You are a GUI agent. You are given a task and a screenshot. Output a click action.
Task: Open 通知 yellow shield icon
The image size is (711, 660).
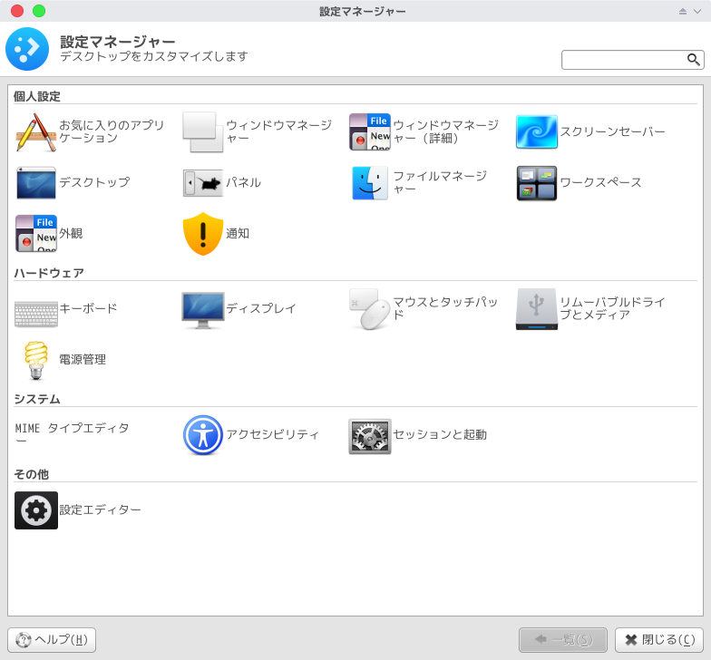click(203, 234)
